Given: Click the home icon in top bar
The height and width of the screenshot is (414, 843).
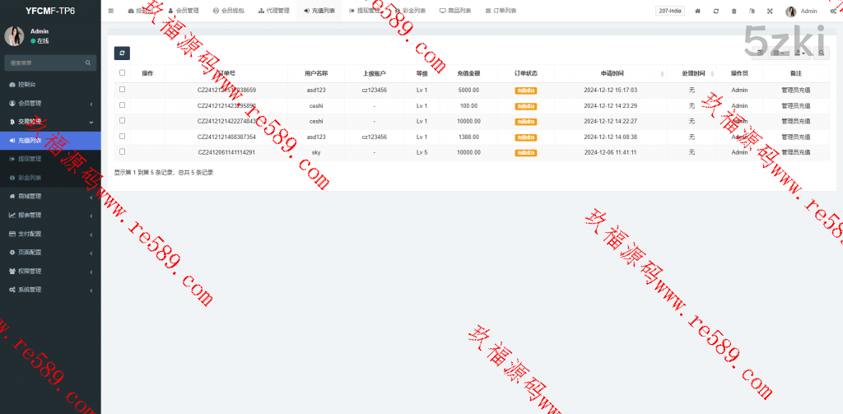Looking at the screenshot, I should 698,12.
